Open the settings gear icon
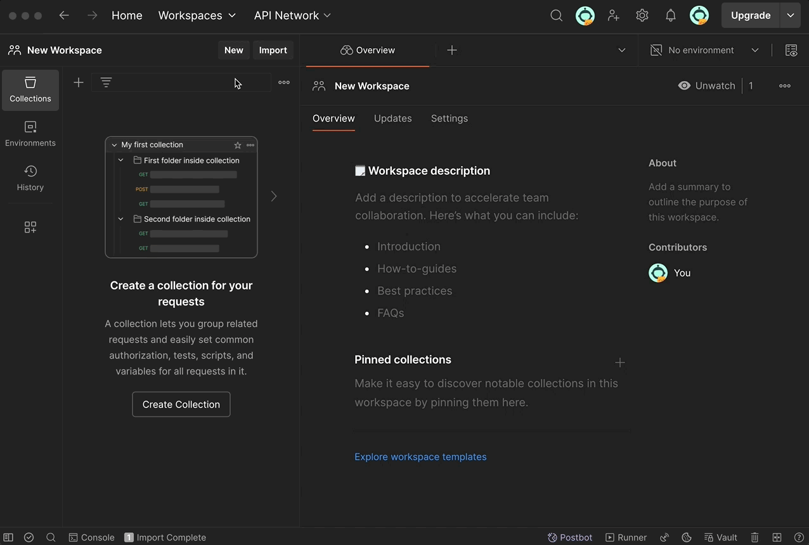 [x=642, y=16]
